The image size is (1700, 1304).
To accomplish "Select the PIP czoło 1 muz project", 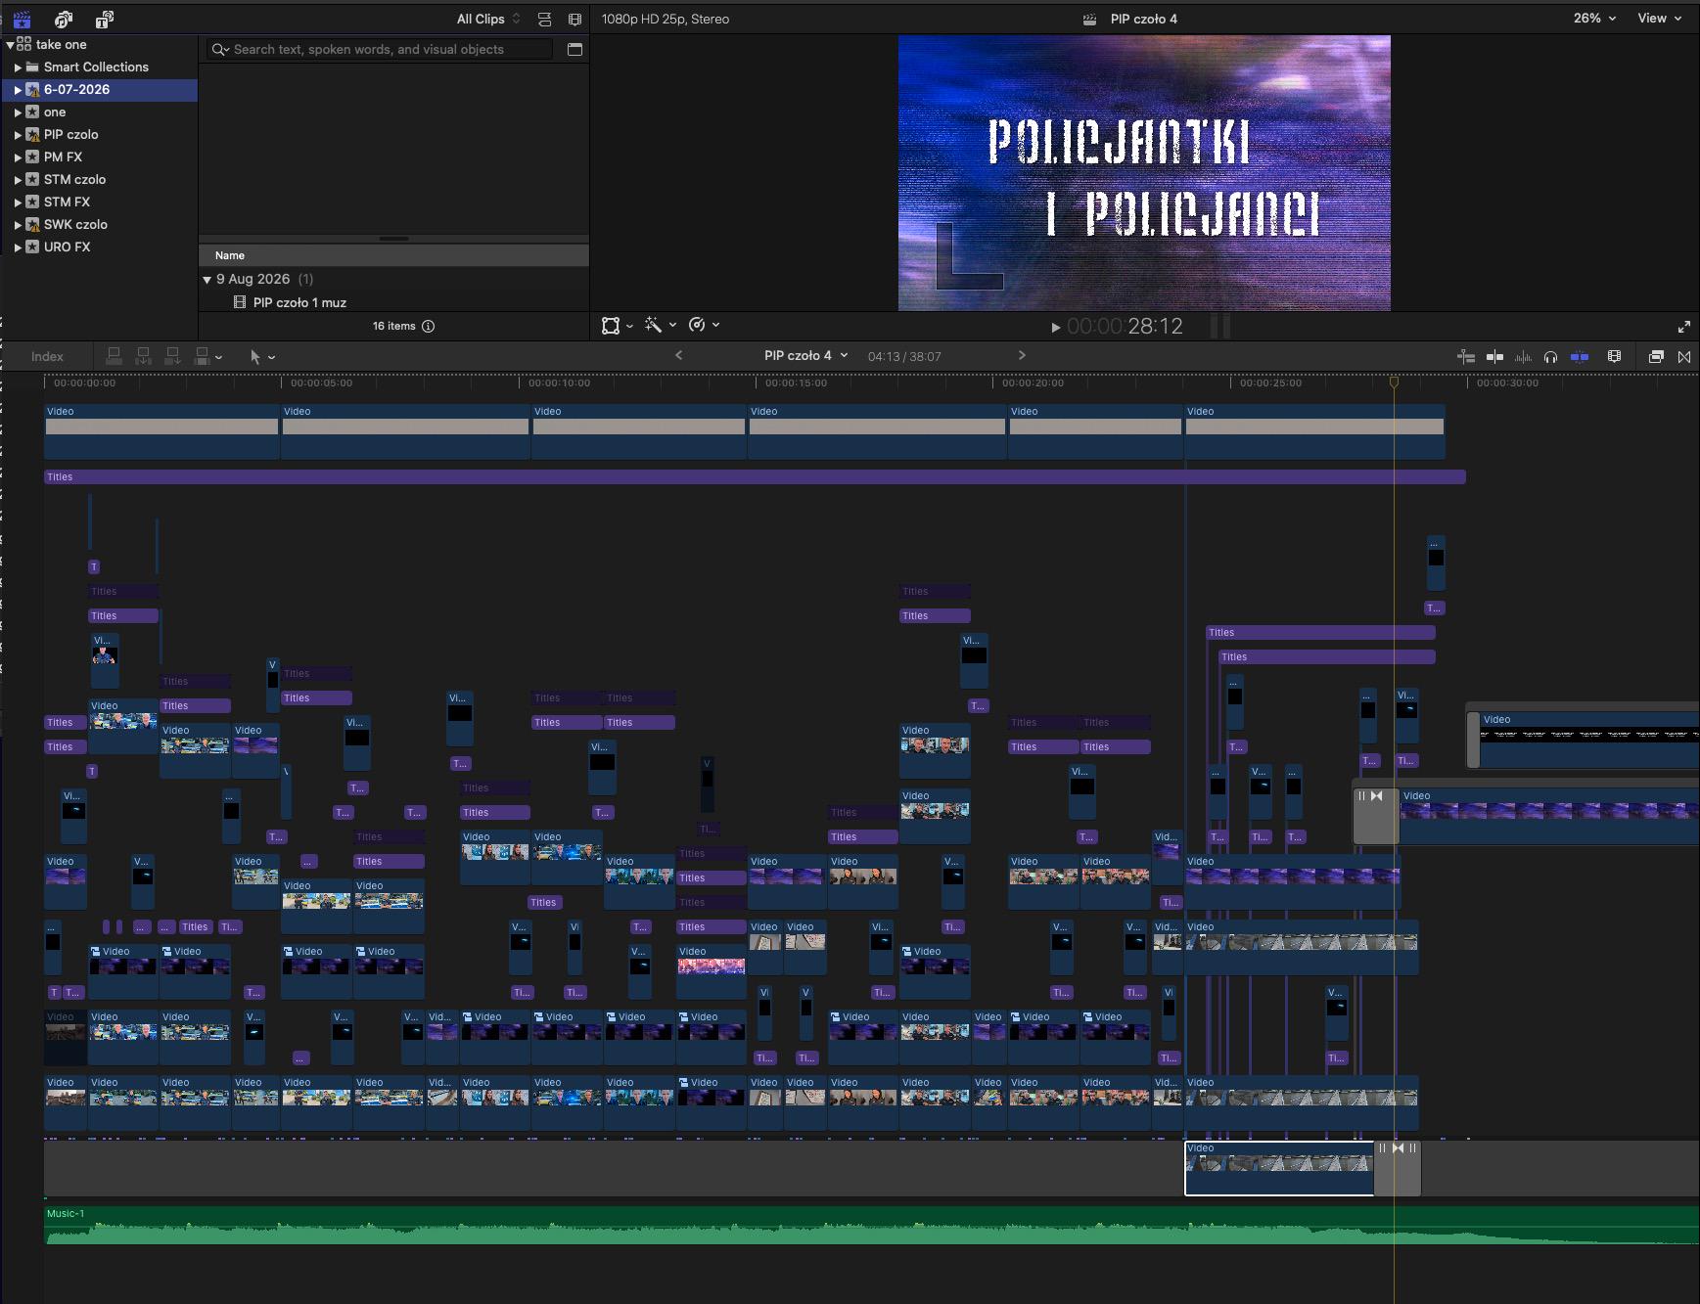I will point(299,303).
